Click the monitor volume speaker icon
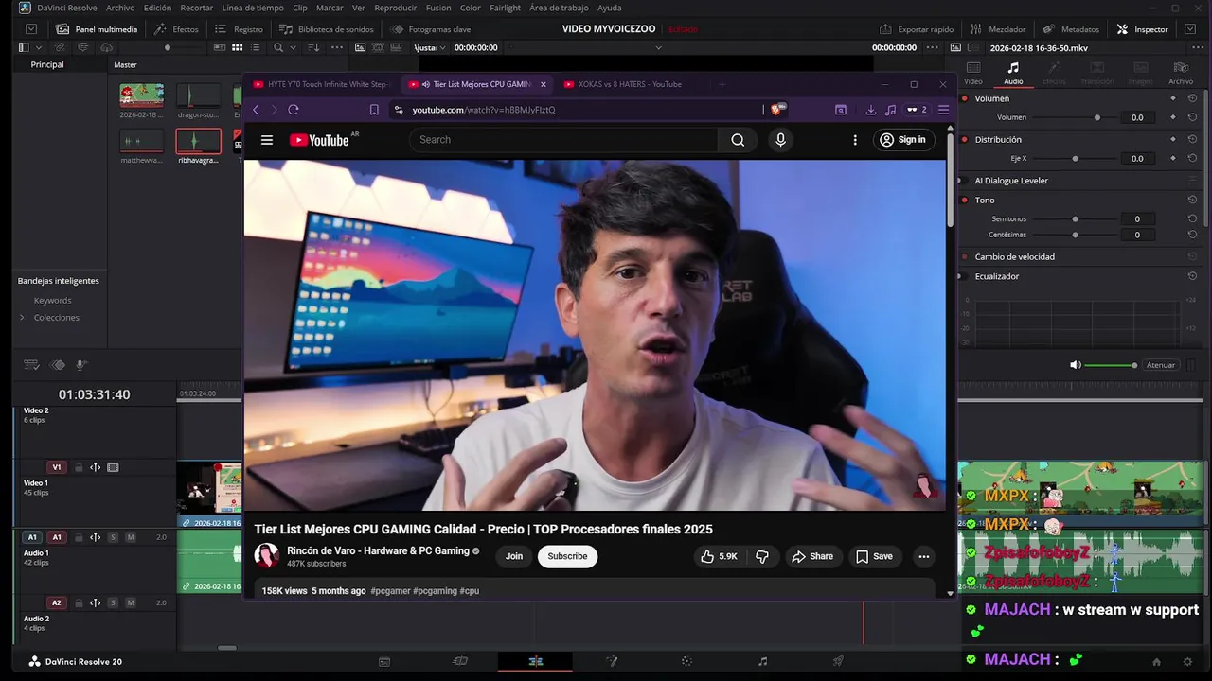The width and height of the screenshot is (1212, 681). (1075, 365)
